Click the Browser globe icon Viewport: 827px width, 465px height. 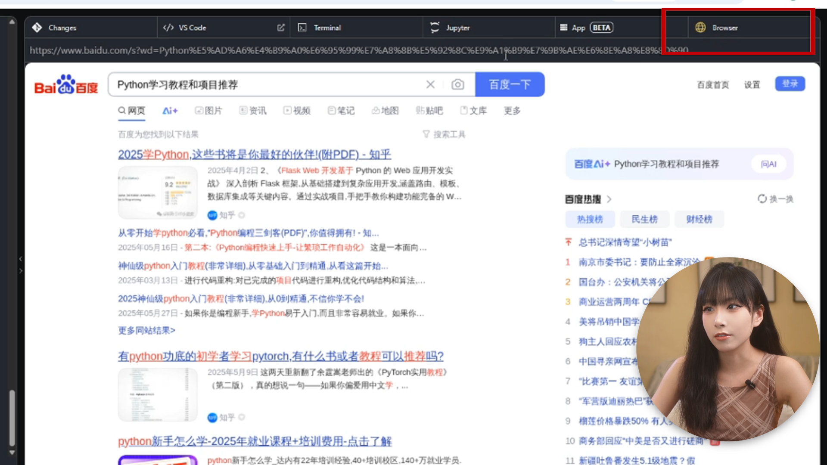pos(700,28)
